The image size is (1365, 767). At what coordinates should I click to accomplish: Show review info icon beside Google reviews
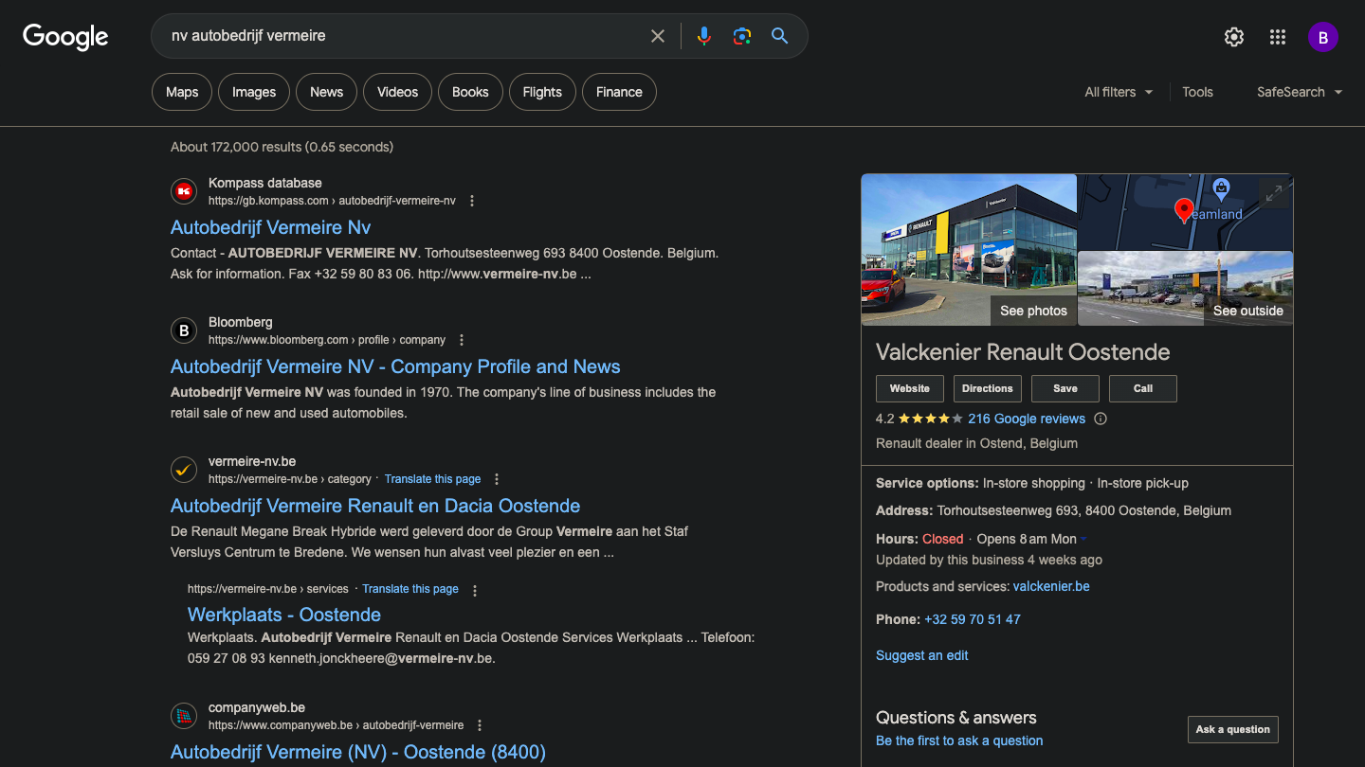point(1101,419)
